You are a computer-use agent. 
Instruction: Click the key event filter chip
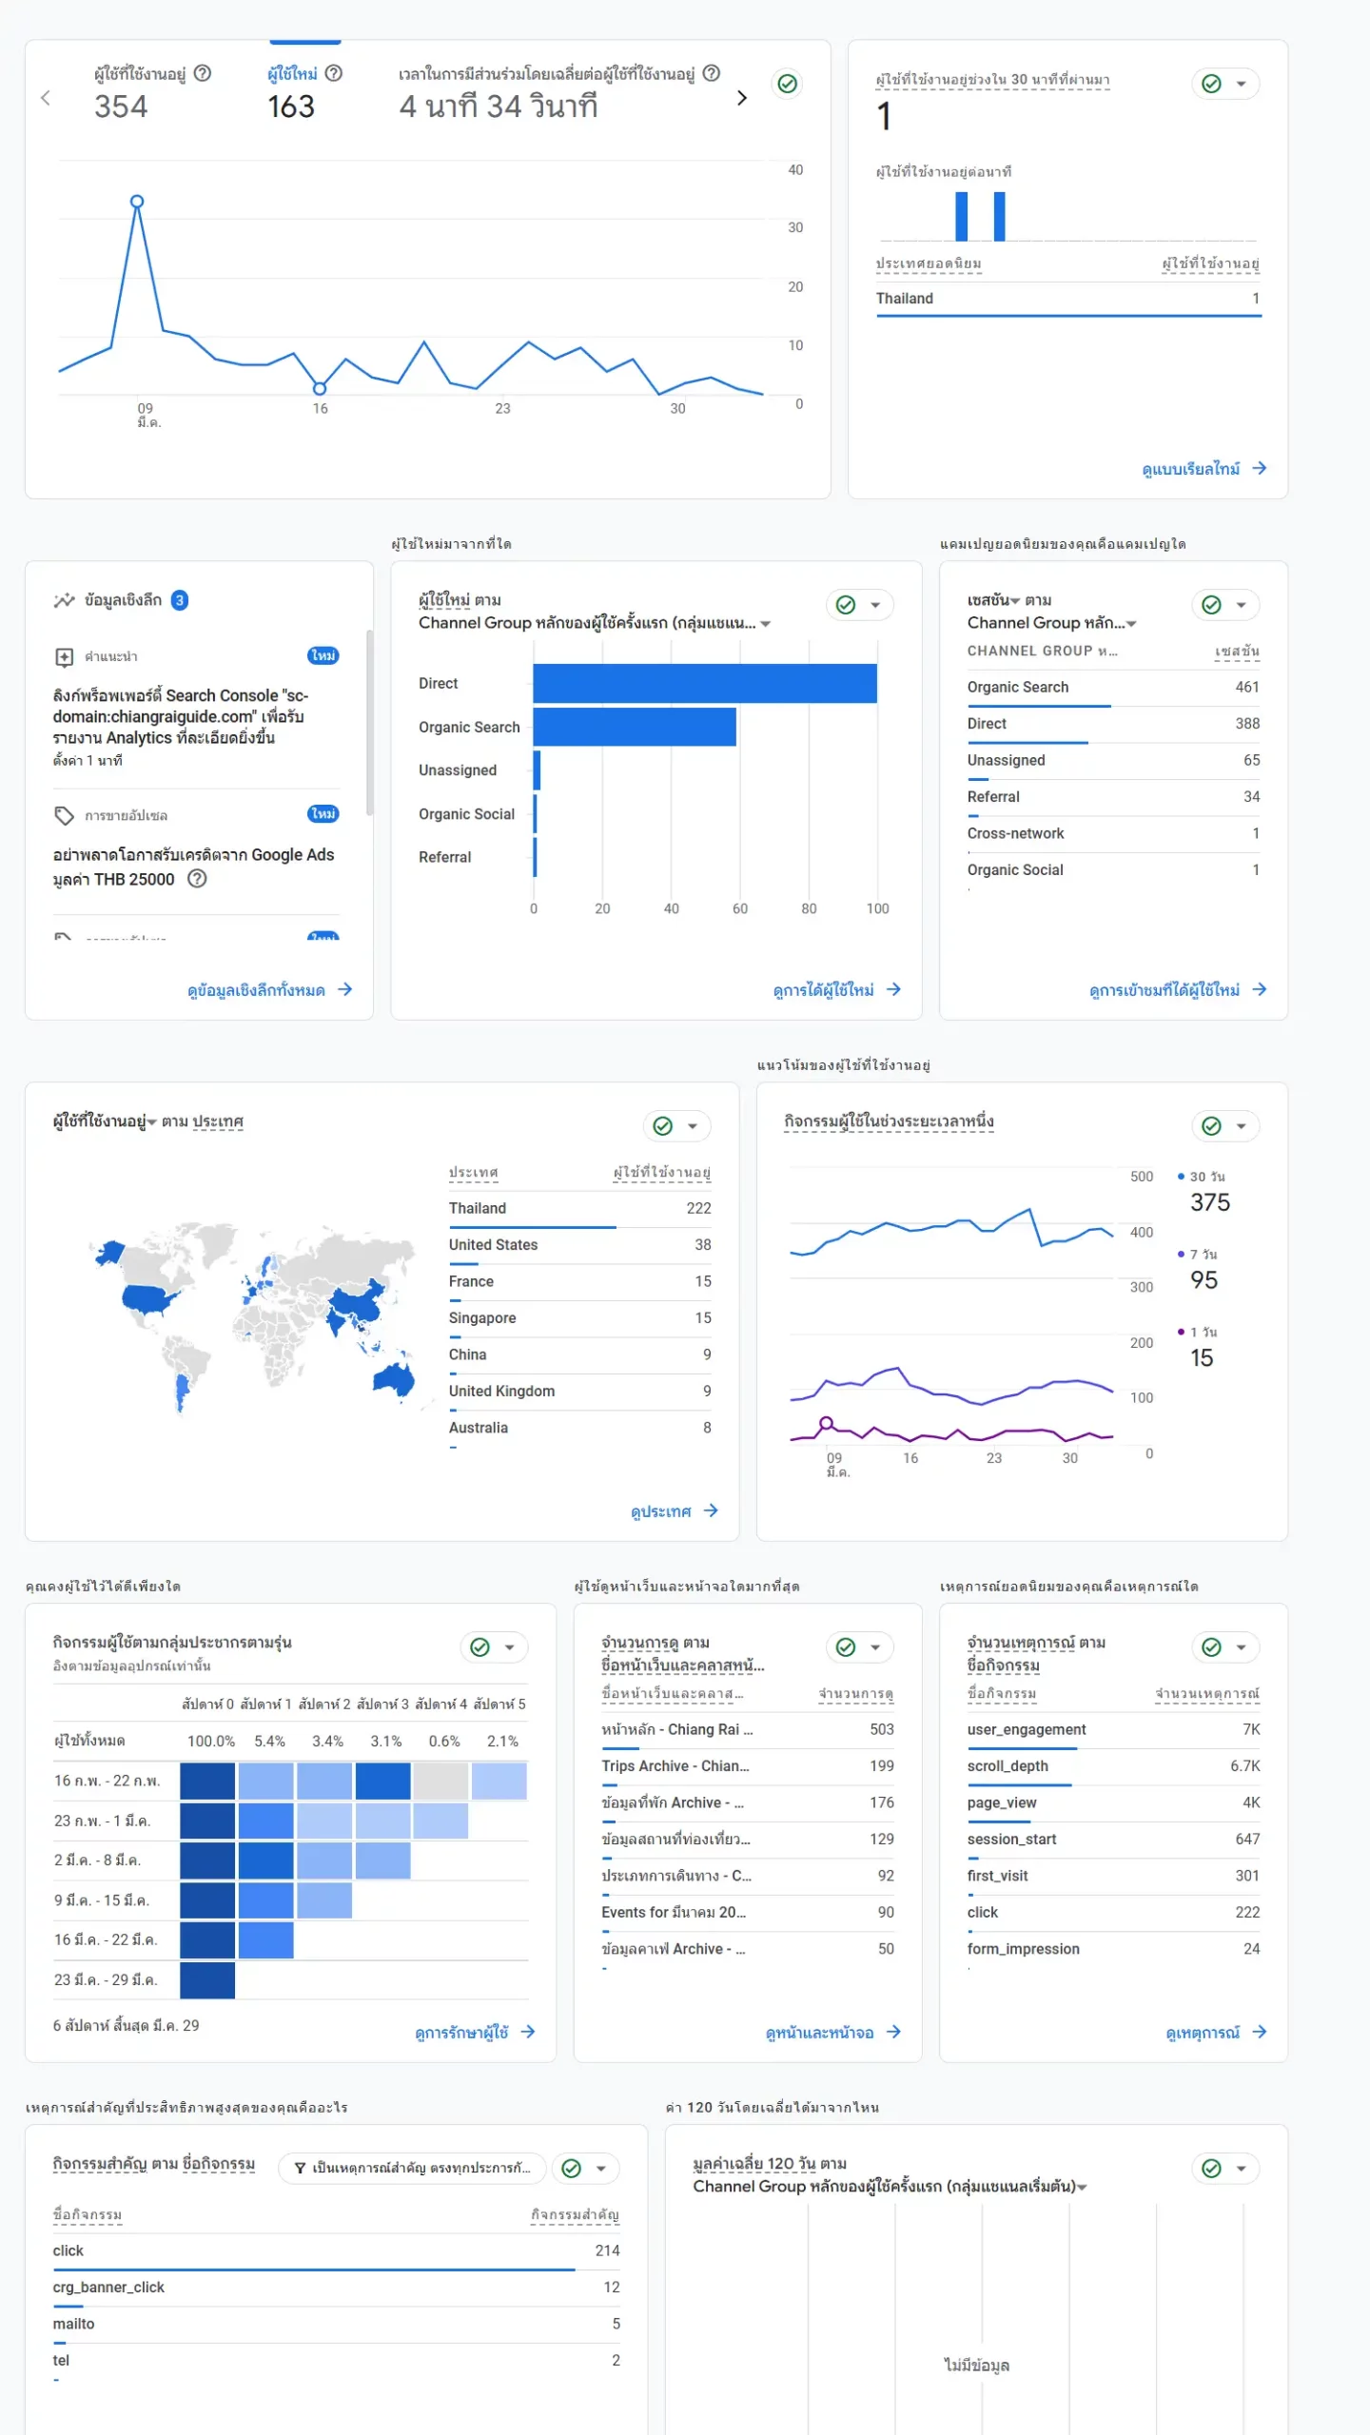click(x=412, y=2168)
